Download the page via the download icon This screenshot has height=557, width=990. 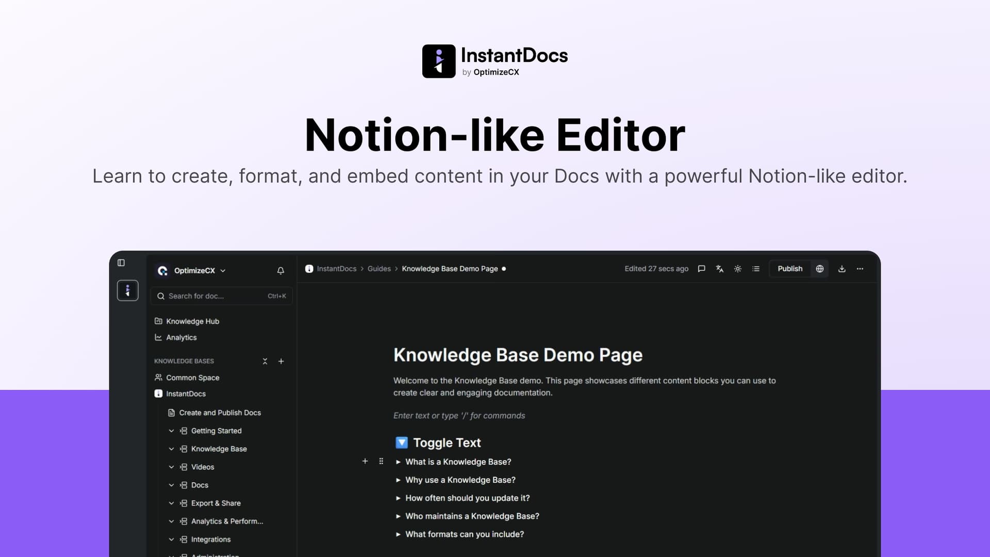point(842,269)
